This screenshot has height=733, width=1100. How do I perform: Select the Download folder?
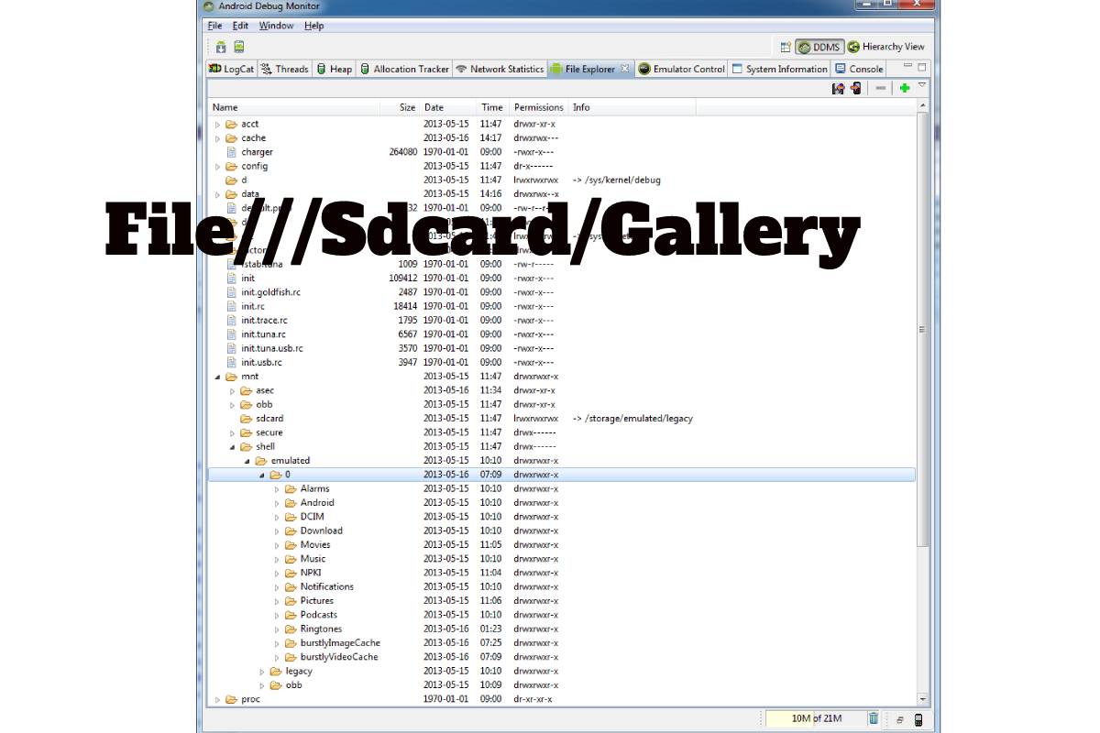click(x=321, y=531)
